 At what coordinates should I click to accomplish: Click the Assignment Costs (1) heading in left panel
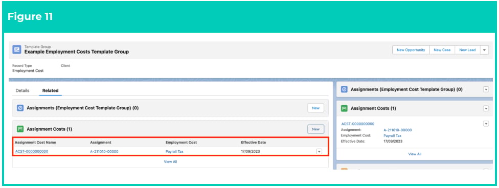[x=49, y=129]
